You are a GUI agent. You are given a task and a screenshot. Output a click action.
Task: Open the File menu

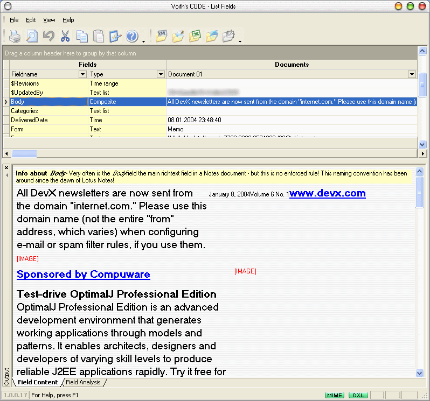(14, 20)
